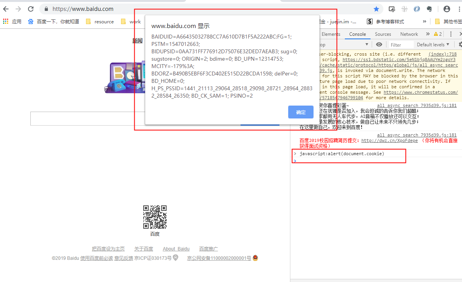
Task: Switch to the Sources tab in DevTools
Action: [383, 34]
